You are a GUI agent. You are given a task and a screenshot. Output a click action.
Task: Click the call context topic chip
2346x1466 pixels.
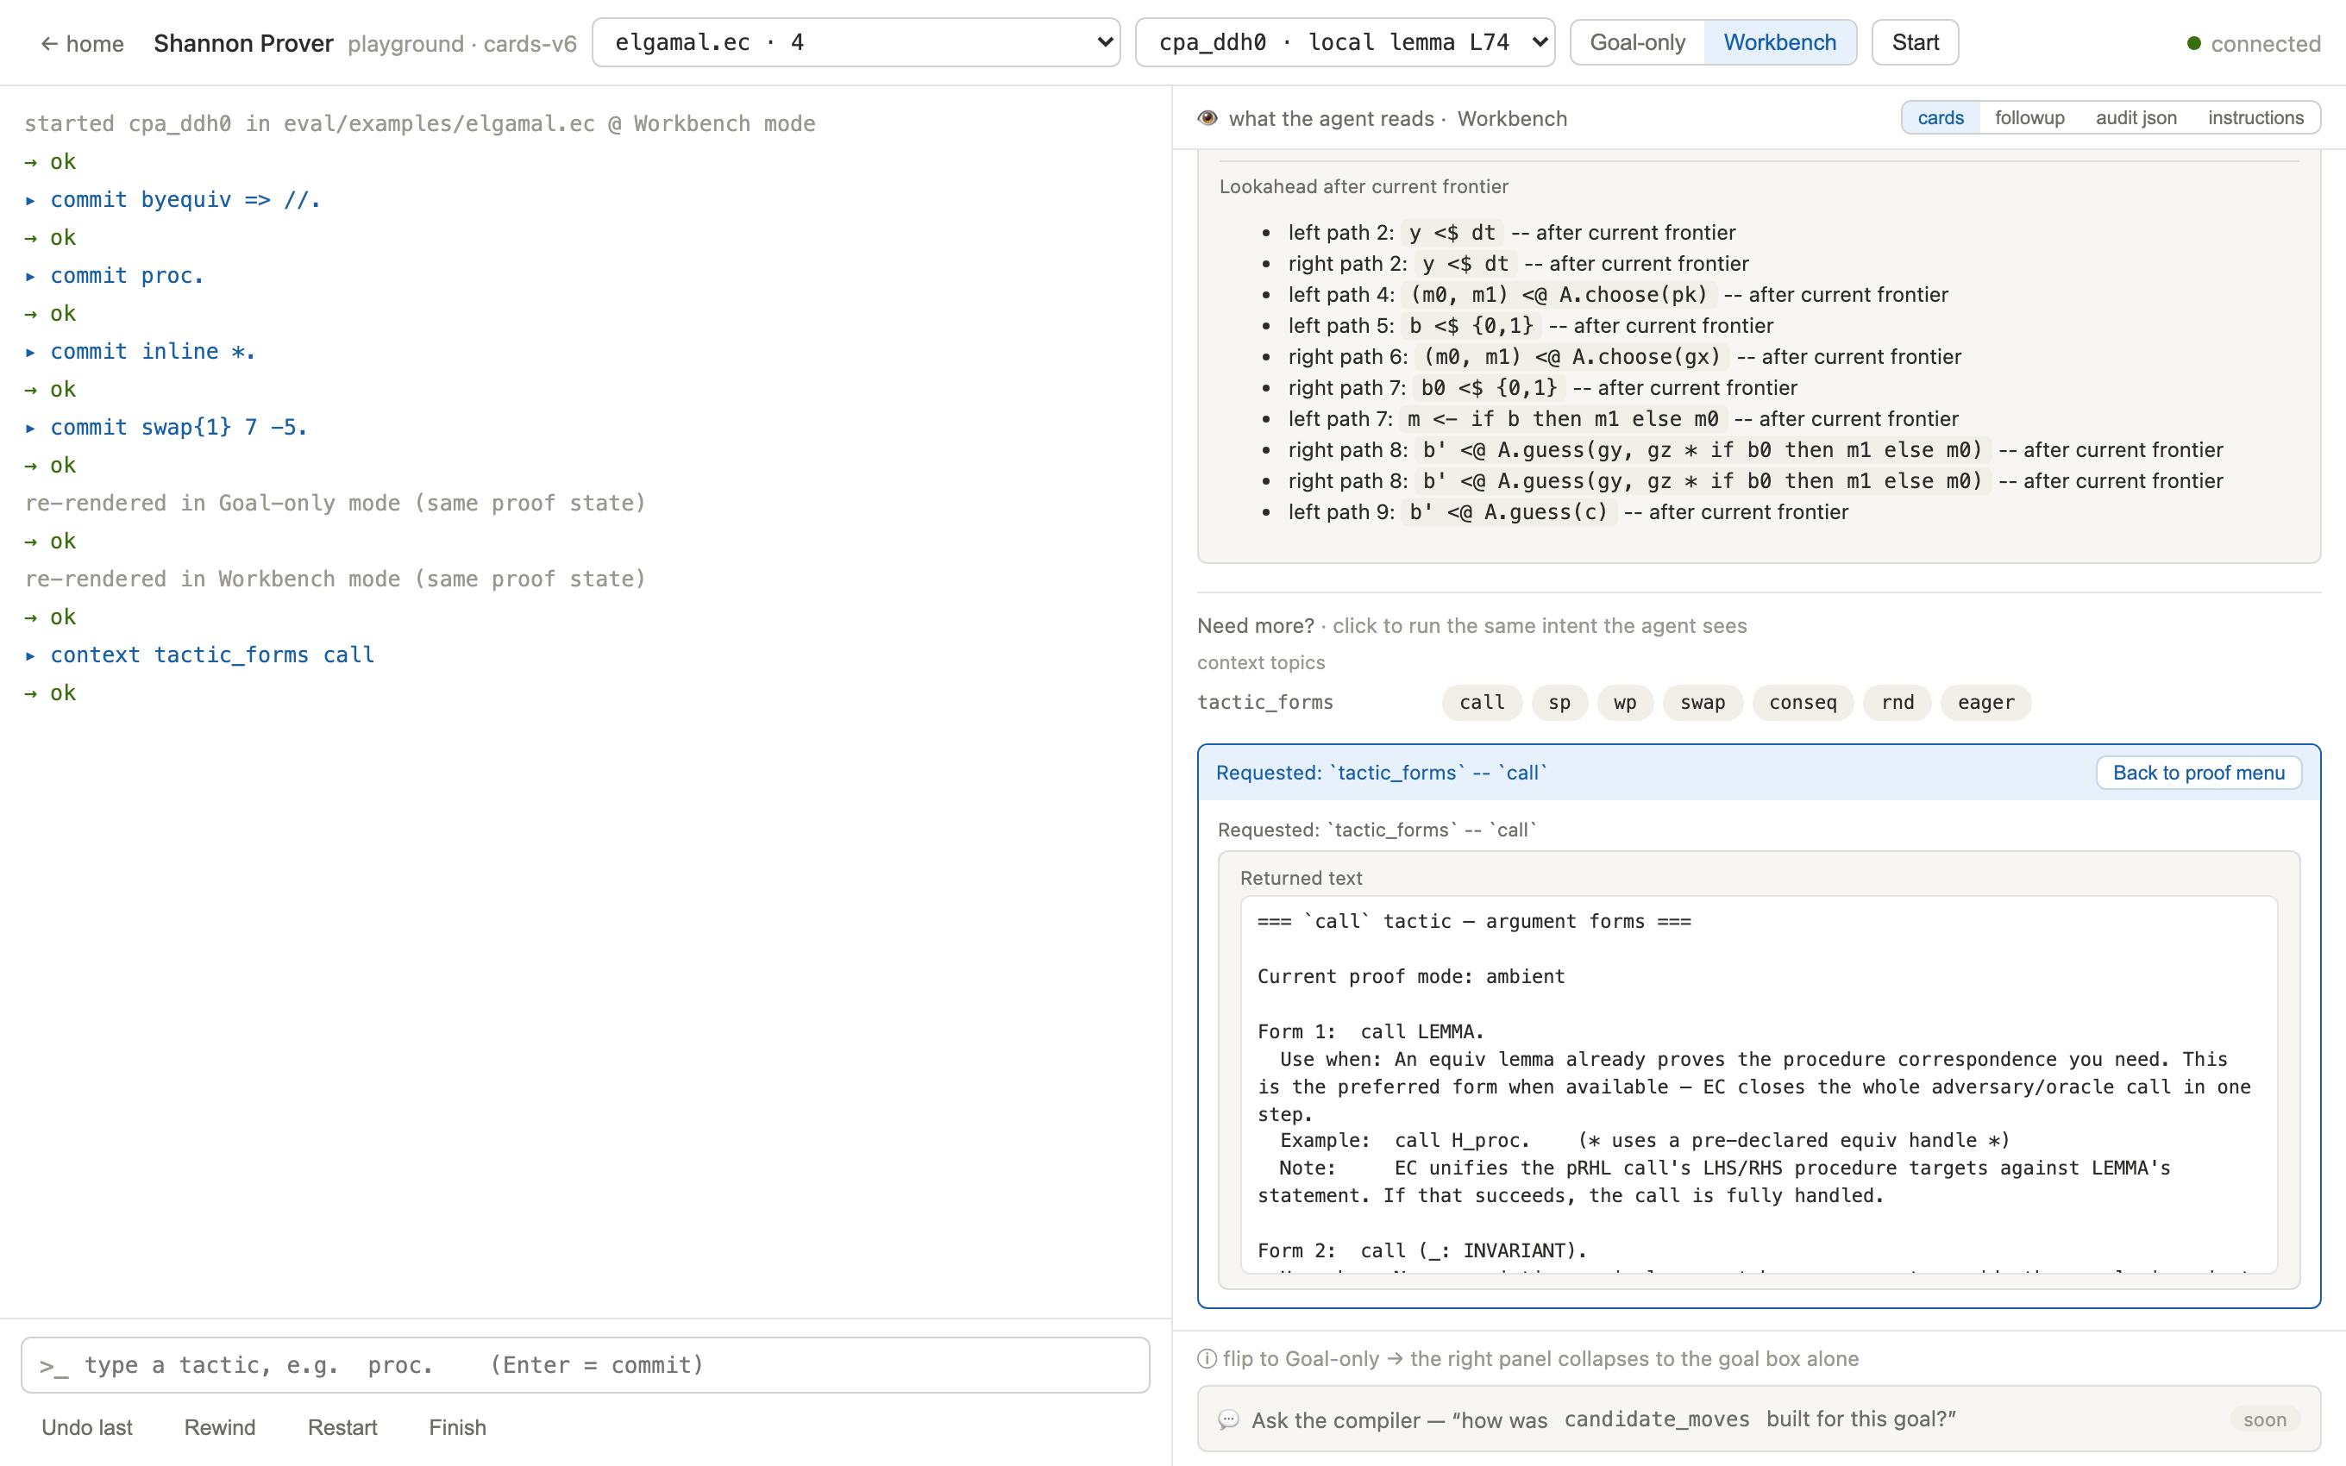click(1481, 702)
